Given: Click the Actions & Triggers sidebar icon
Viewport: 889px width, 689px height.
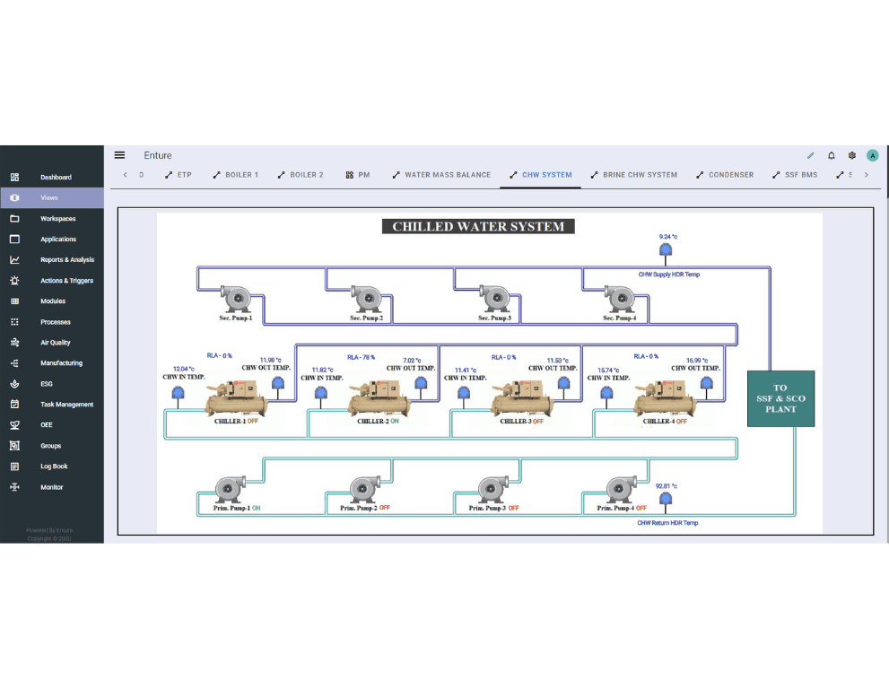Looking at the screenshot, I should click(x=14, y=281).
